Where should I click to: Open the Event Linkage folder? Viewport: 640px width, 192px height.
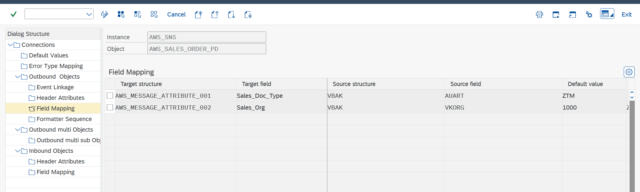[55, 87]
